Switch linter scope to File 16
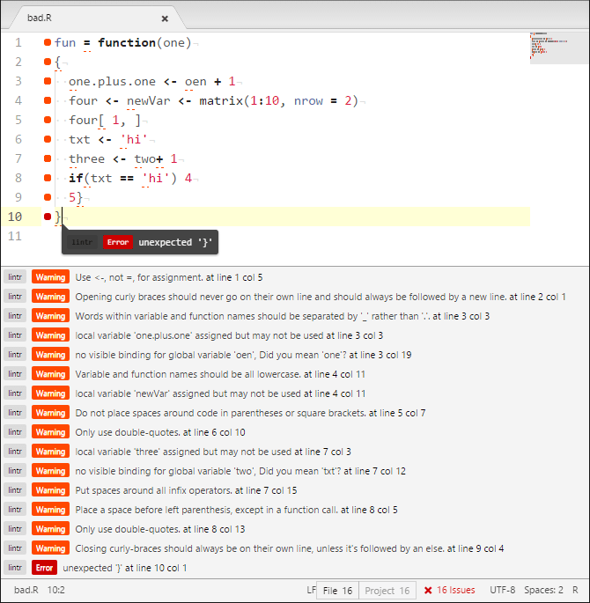The height and width of the screenshot is (603, 590). (x=337, y=591)
